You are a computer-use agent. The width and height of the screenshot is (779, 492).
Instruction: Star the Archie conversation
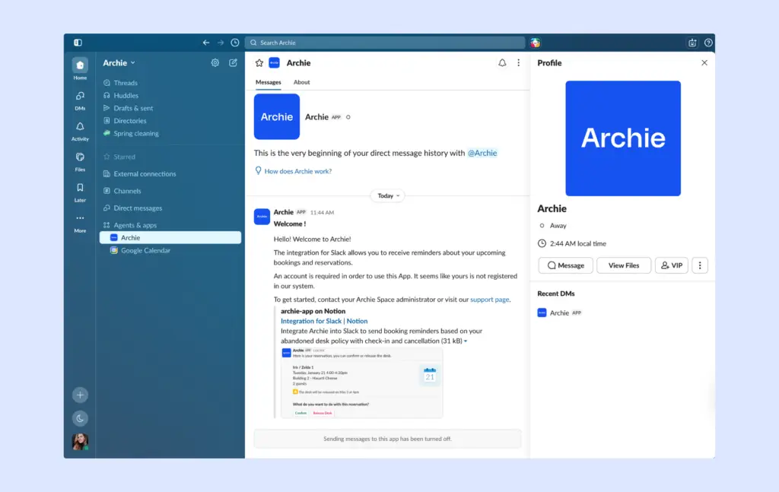(259, 63)
